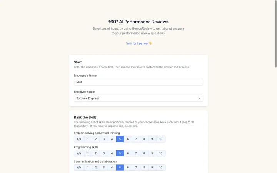Rate Communication and collaboration as 8

(x=144, y=167)
